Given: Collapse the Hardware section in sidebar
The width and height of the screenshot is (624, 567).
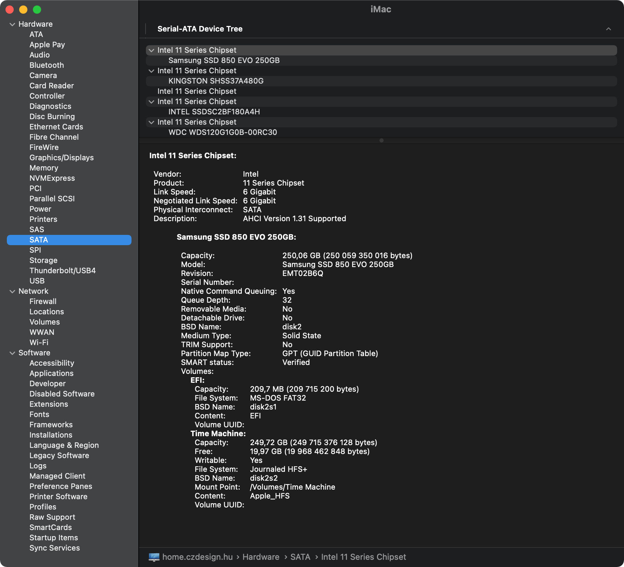Looking at the screenshot, I should point(12,24).
